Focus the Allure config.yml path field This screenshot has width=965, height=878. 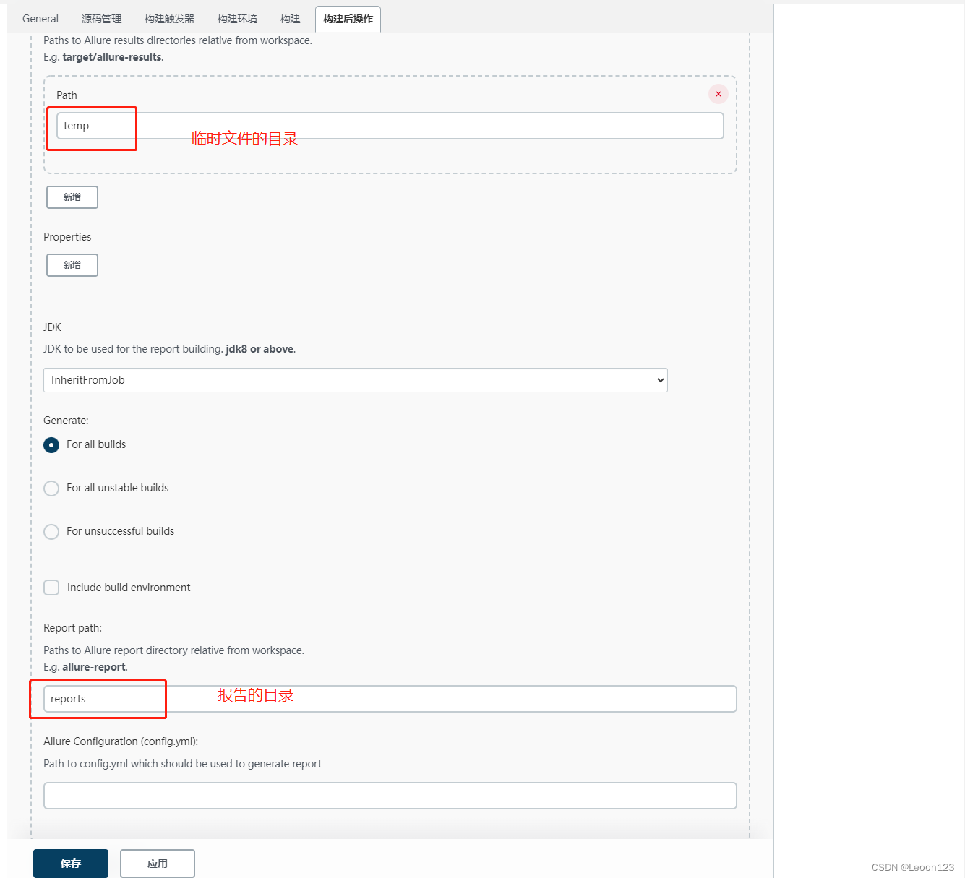pos(390,796)
